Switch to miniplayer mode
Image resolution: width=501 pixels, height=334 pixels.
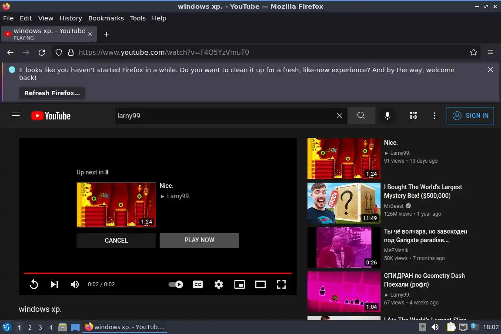(x=240, y=284)
